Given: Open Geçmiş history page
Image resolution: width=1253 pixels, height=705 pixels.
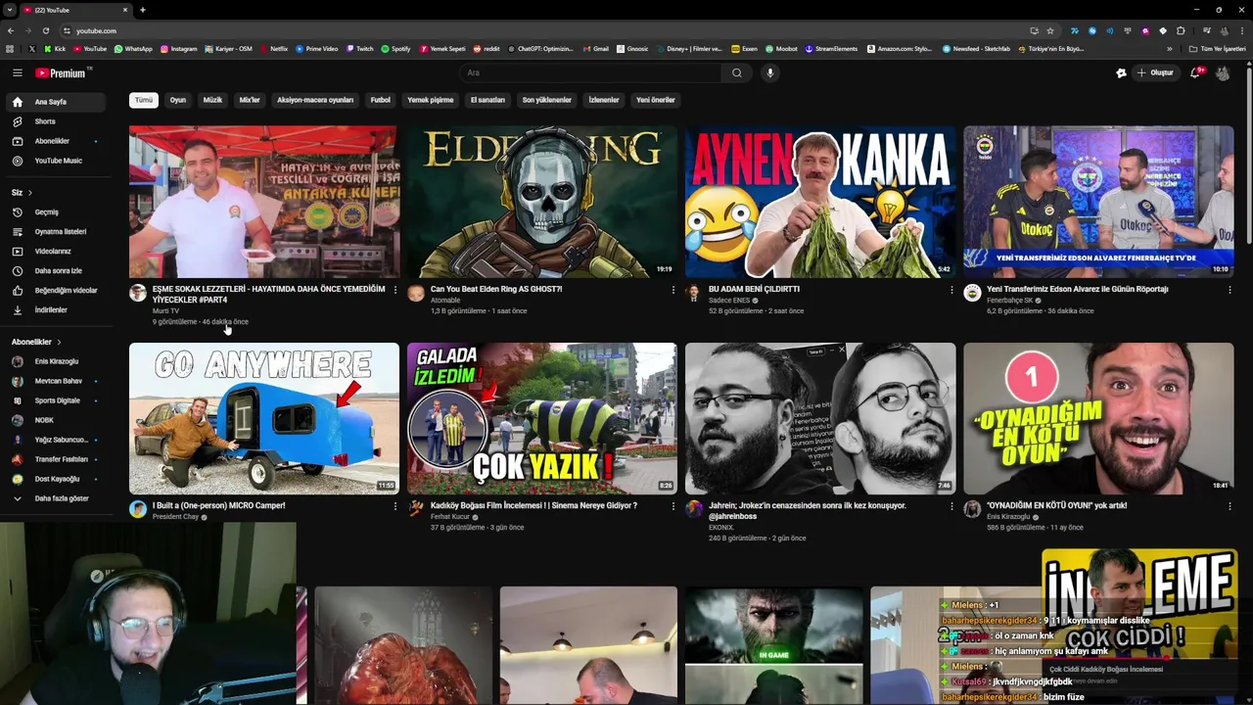Looking at the screenshot, I should pyautogui.click(x=58, y=211).
